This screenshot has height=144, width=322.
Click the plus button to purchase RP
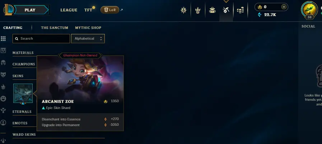pyautogui.click(x=284, y=7)
